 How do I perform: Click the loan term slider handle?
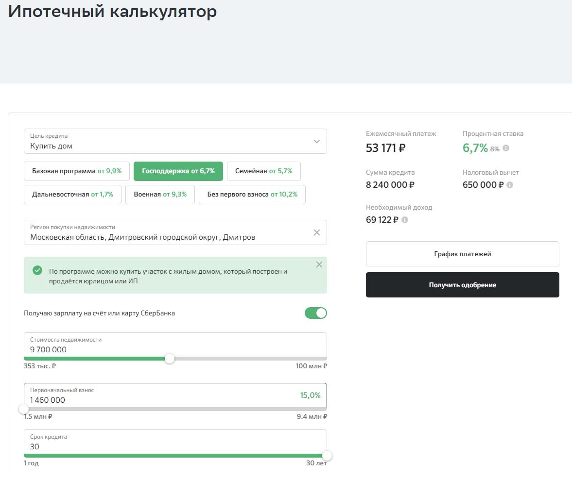click(327, 456)
